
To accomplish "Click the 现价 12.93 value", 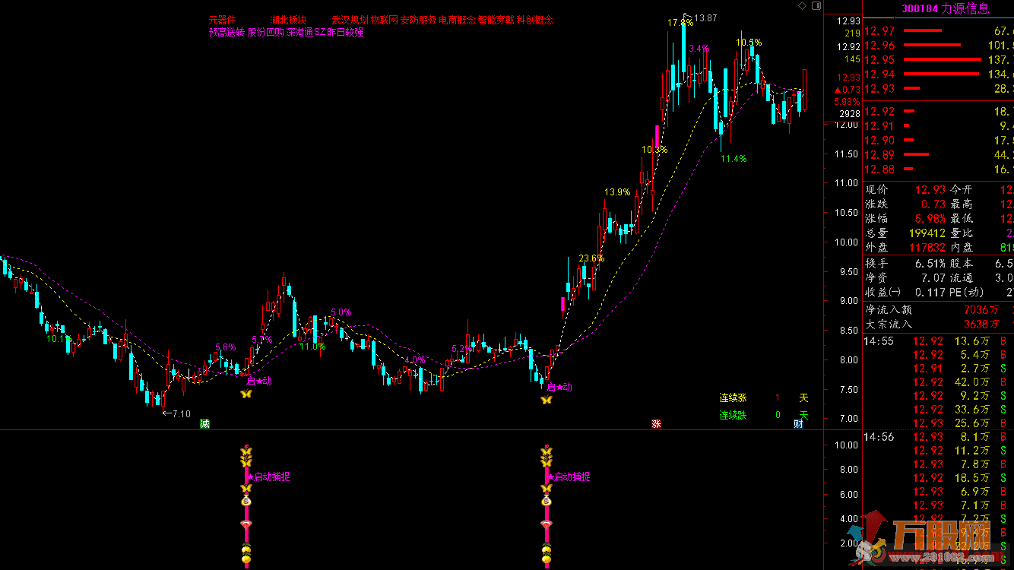I will 930,189.
